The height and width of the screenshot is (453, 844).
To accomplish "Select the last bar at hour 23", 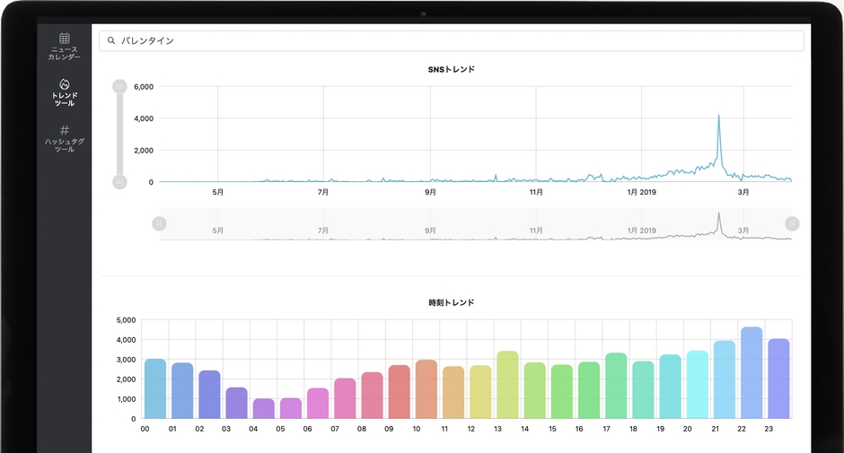I will 778,379.
